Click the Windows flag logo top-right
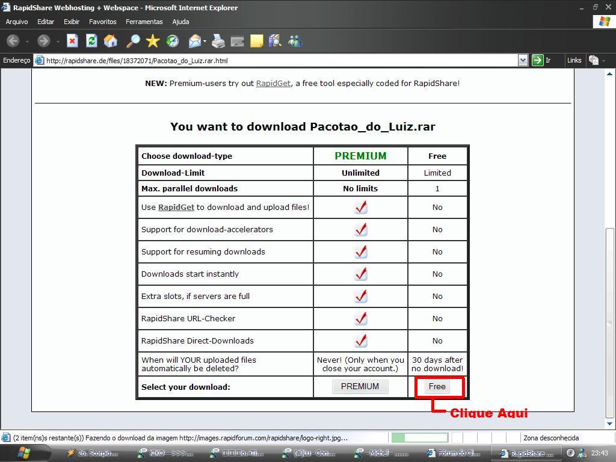Image resolution: width=616 pixels, height=462 pixels. tap(604, 21)
